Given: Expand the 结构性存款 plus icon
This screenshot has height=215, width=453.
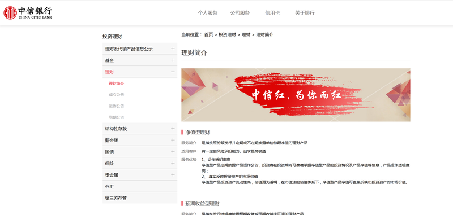Looking at the screenshot, I should [x=173, y=128].
